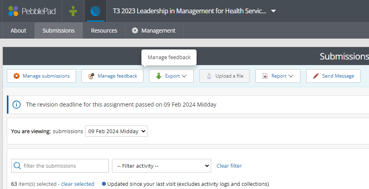Select the blue ATLAS globe icon
This screenshot has height=189, width=369.
click(x=96, y=11)
